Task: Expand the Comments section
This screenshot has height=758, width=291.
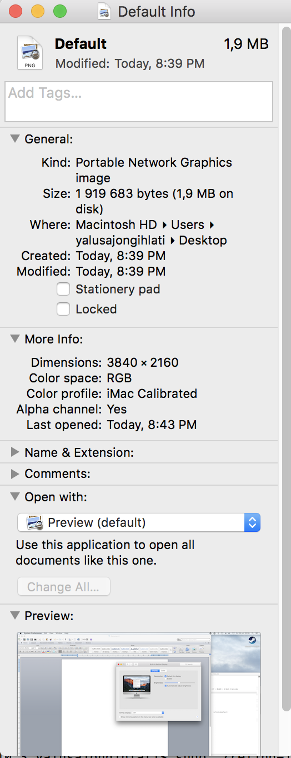Action: [x=15, y=474]
